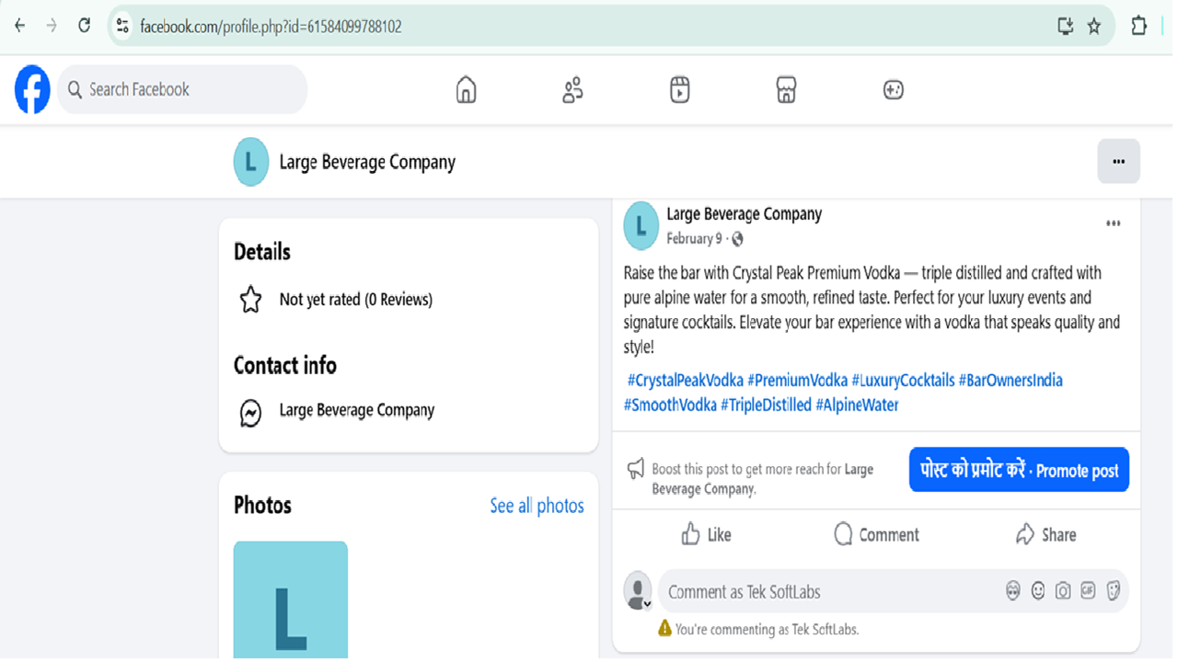Add a GIF to the comment
Screen dimensions: 1178x662
[1088, 591]
